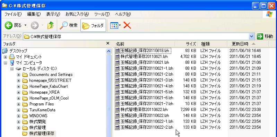Select HomePage_zDLM_Cool folder icon
Screen dimensions: 277x137
tap(25, 98)
